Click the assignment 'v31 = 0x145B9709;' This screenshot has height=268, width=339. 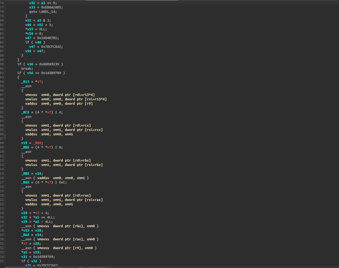(x=38, y=257)
